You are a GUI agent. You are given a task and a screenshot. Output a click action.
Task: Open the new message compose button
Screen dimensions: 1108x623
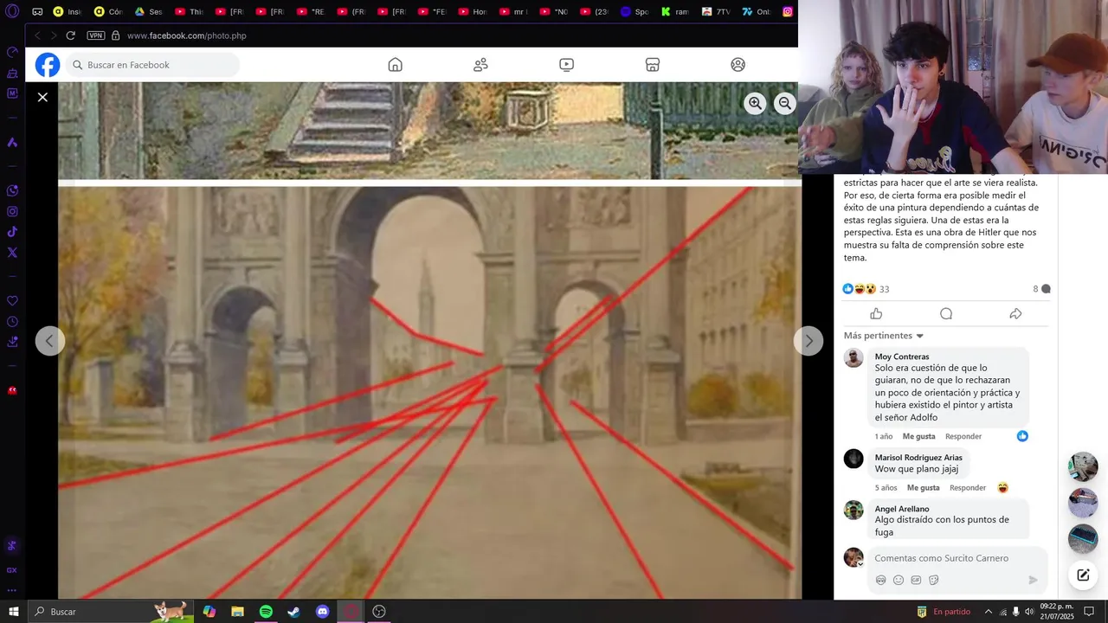point(1083,575)
